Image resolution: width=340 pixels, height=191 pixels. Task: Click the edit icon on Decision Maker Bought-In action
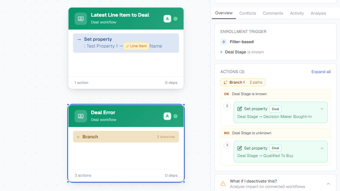pos(240,109)
